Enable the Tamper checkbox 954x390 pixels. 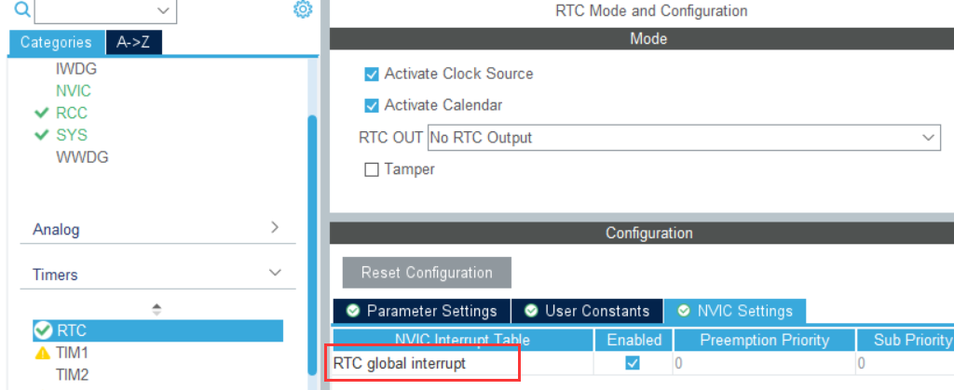[372, 169]
